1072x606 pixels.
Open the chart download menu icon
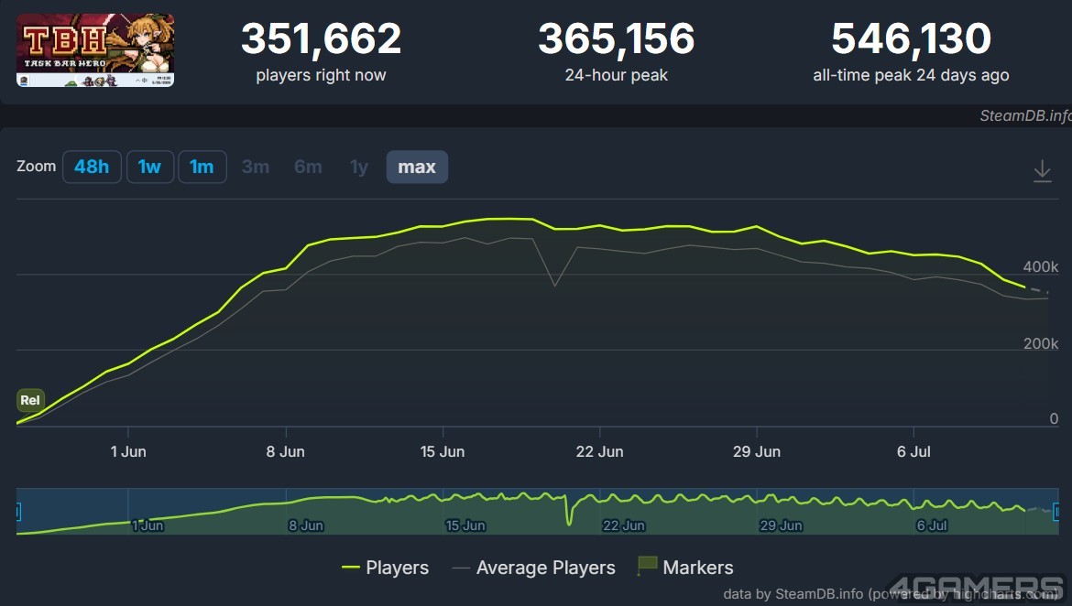(1042, 170)
